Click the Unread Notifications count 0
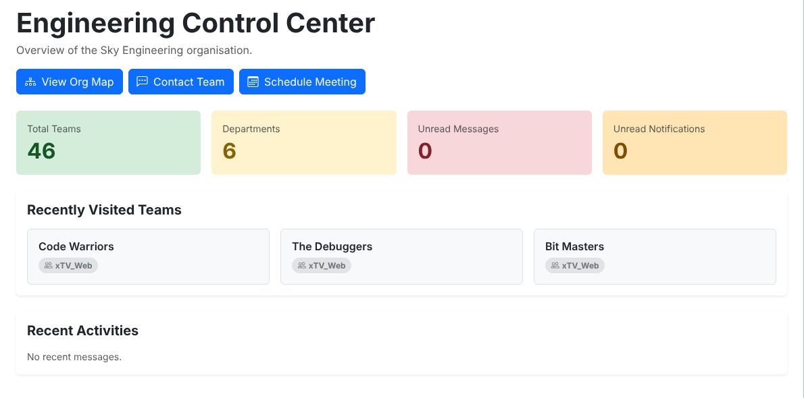The image size is (804, 398). pyautogui.click(x=620, y=150)
